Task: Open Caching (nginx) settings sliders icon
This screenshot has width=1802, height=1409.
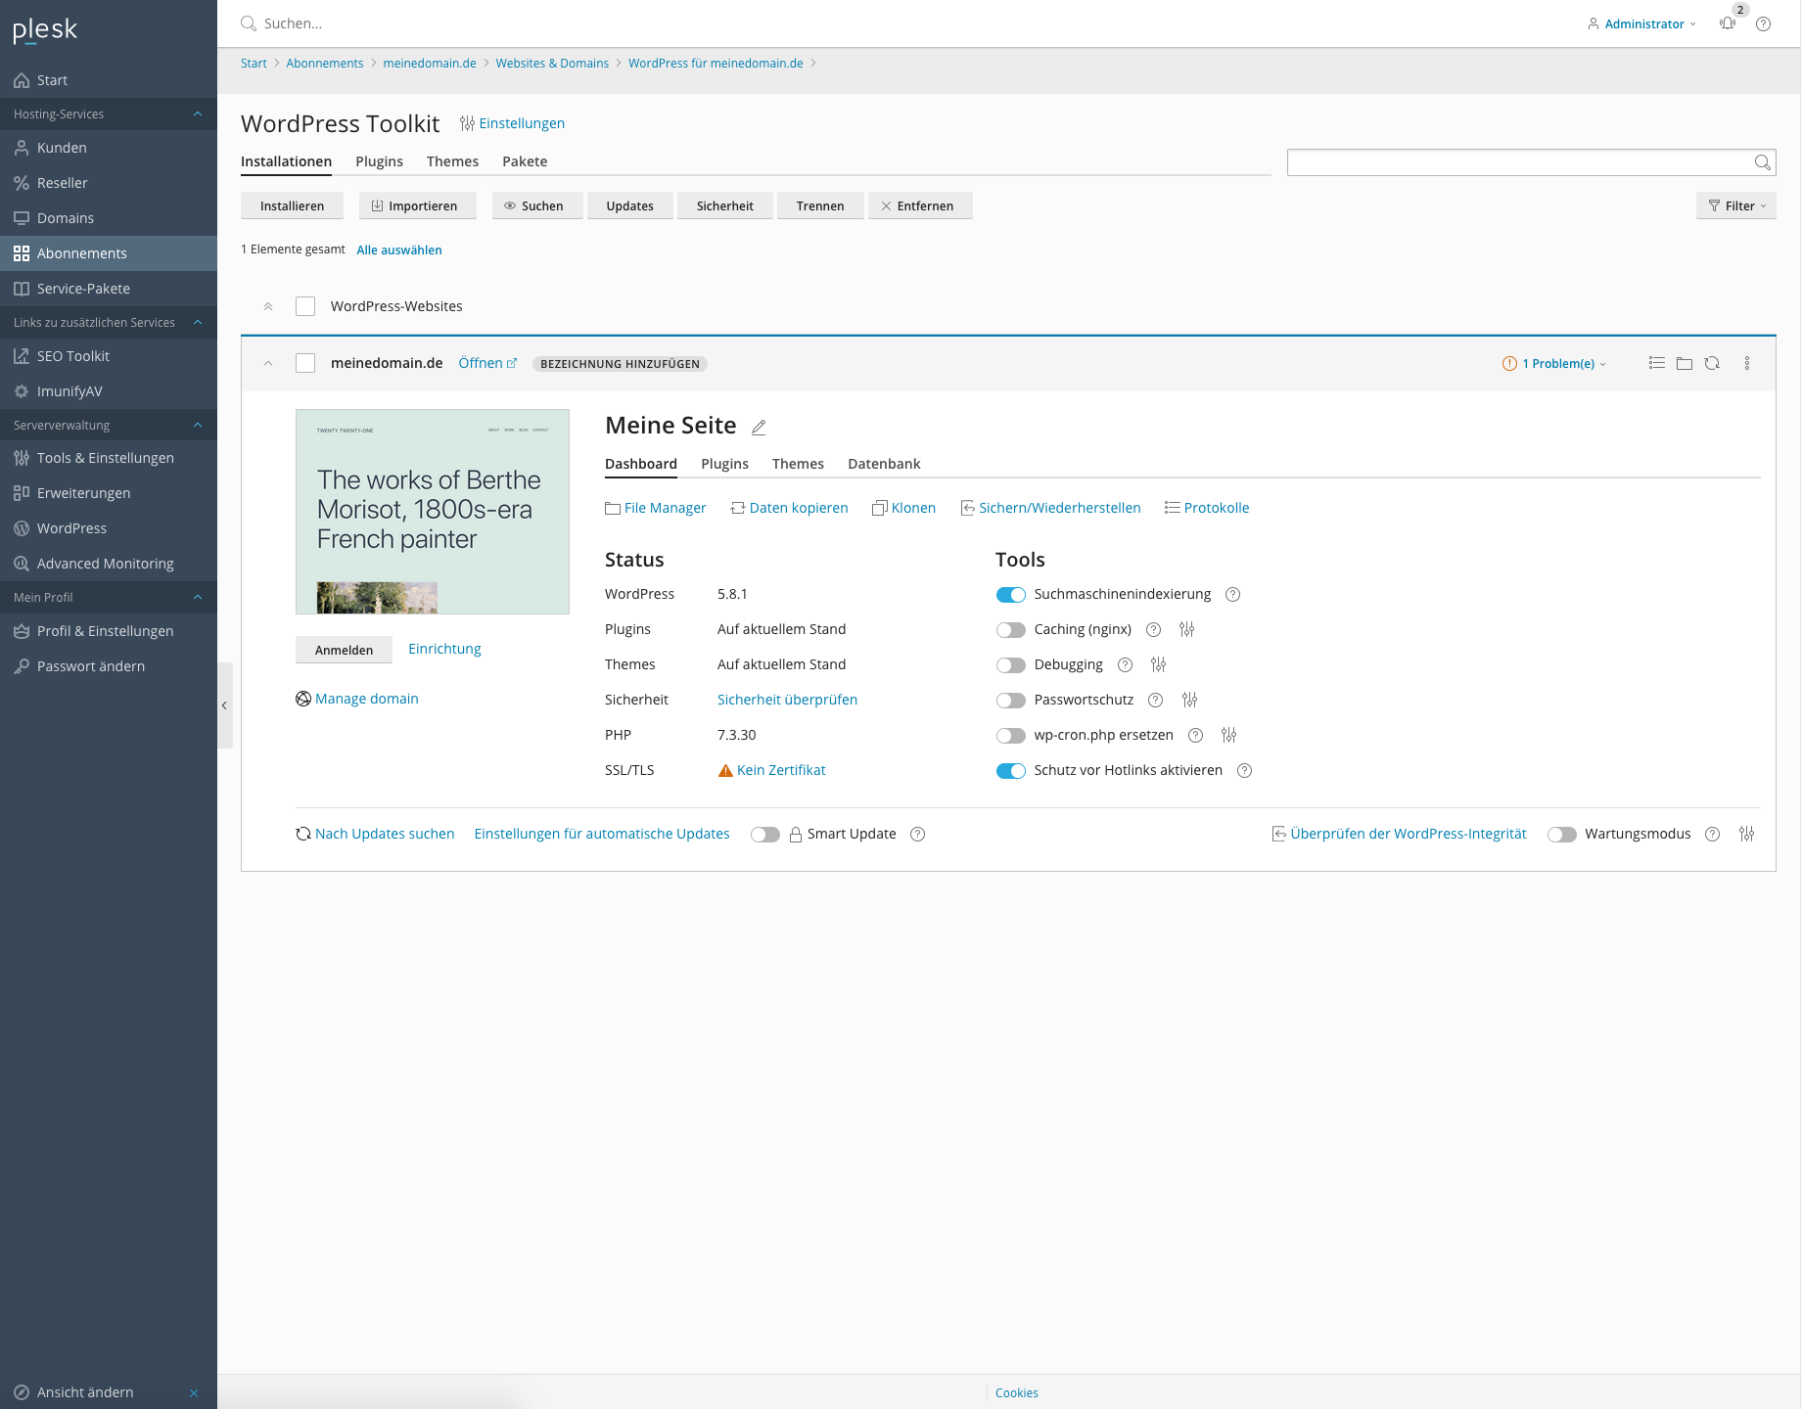Action: click(x=1186, y=629)
